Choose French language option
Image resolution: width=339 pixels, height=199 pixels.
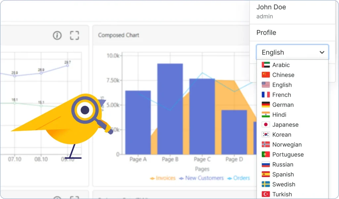coord(292,95)
